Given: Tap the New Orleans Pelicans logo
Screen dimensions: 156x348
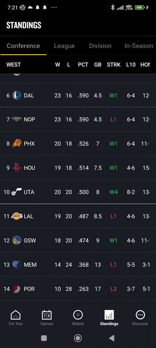Looking at the screenshot, I should [x=17, y=119].
